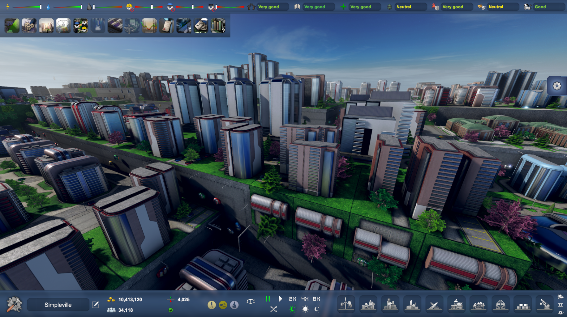Viewport: 567px width, 317px height.
Task: Set game speed to 4X
Action: coord(305,299)
